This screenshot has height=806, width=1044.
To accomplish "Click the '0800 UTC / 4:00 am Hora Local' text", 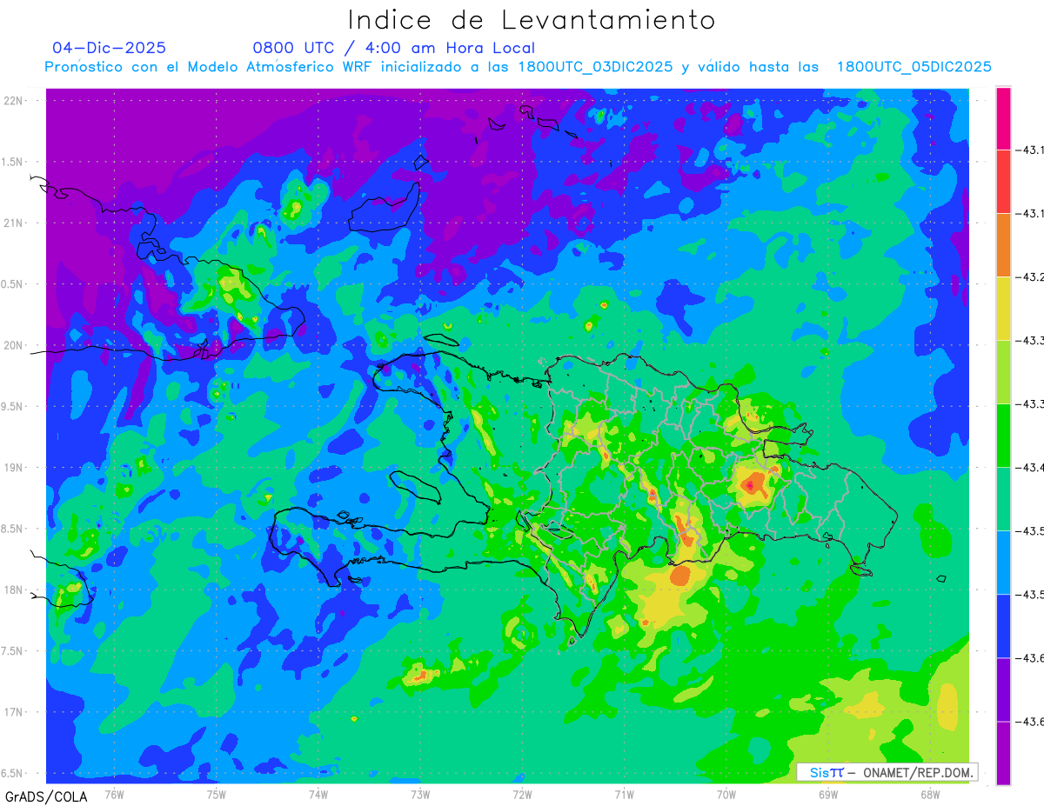I will pyautogui.click(x=394, y=48).
